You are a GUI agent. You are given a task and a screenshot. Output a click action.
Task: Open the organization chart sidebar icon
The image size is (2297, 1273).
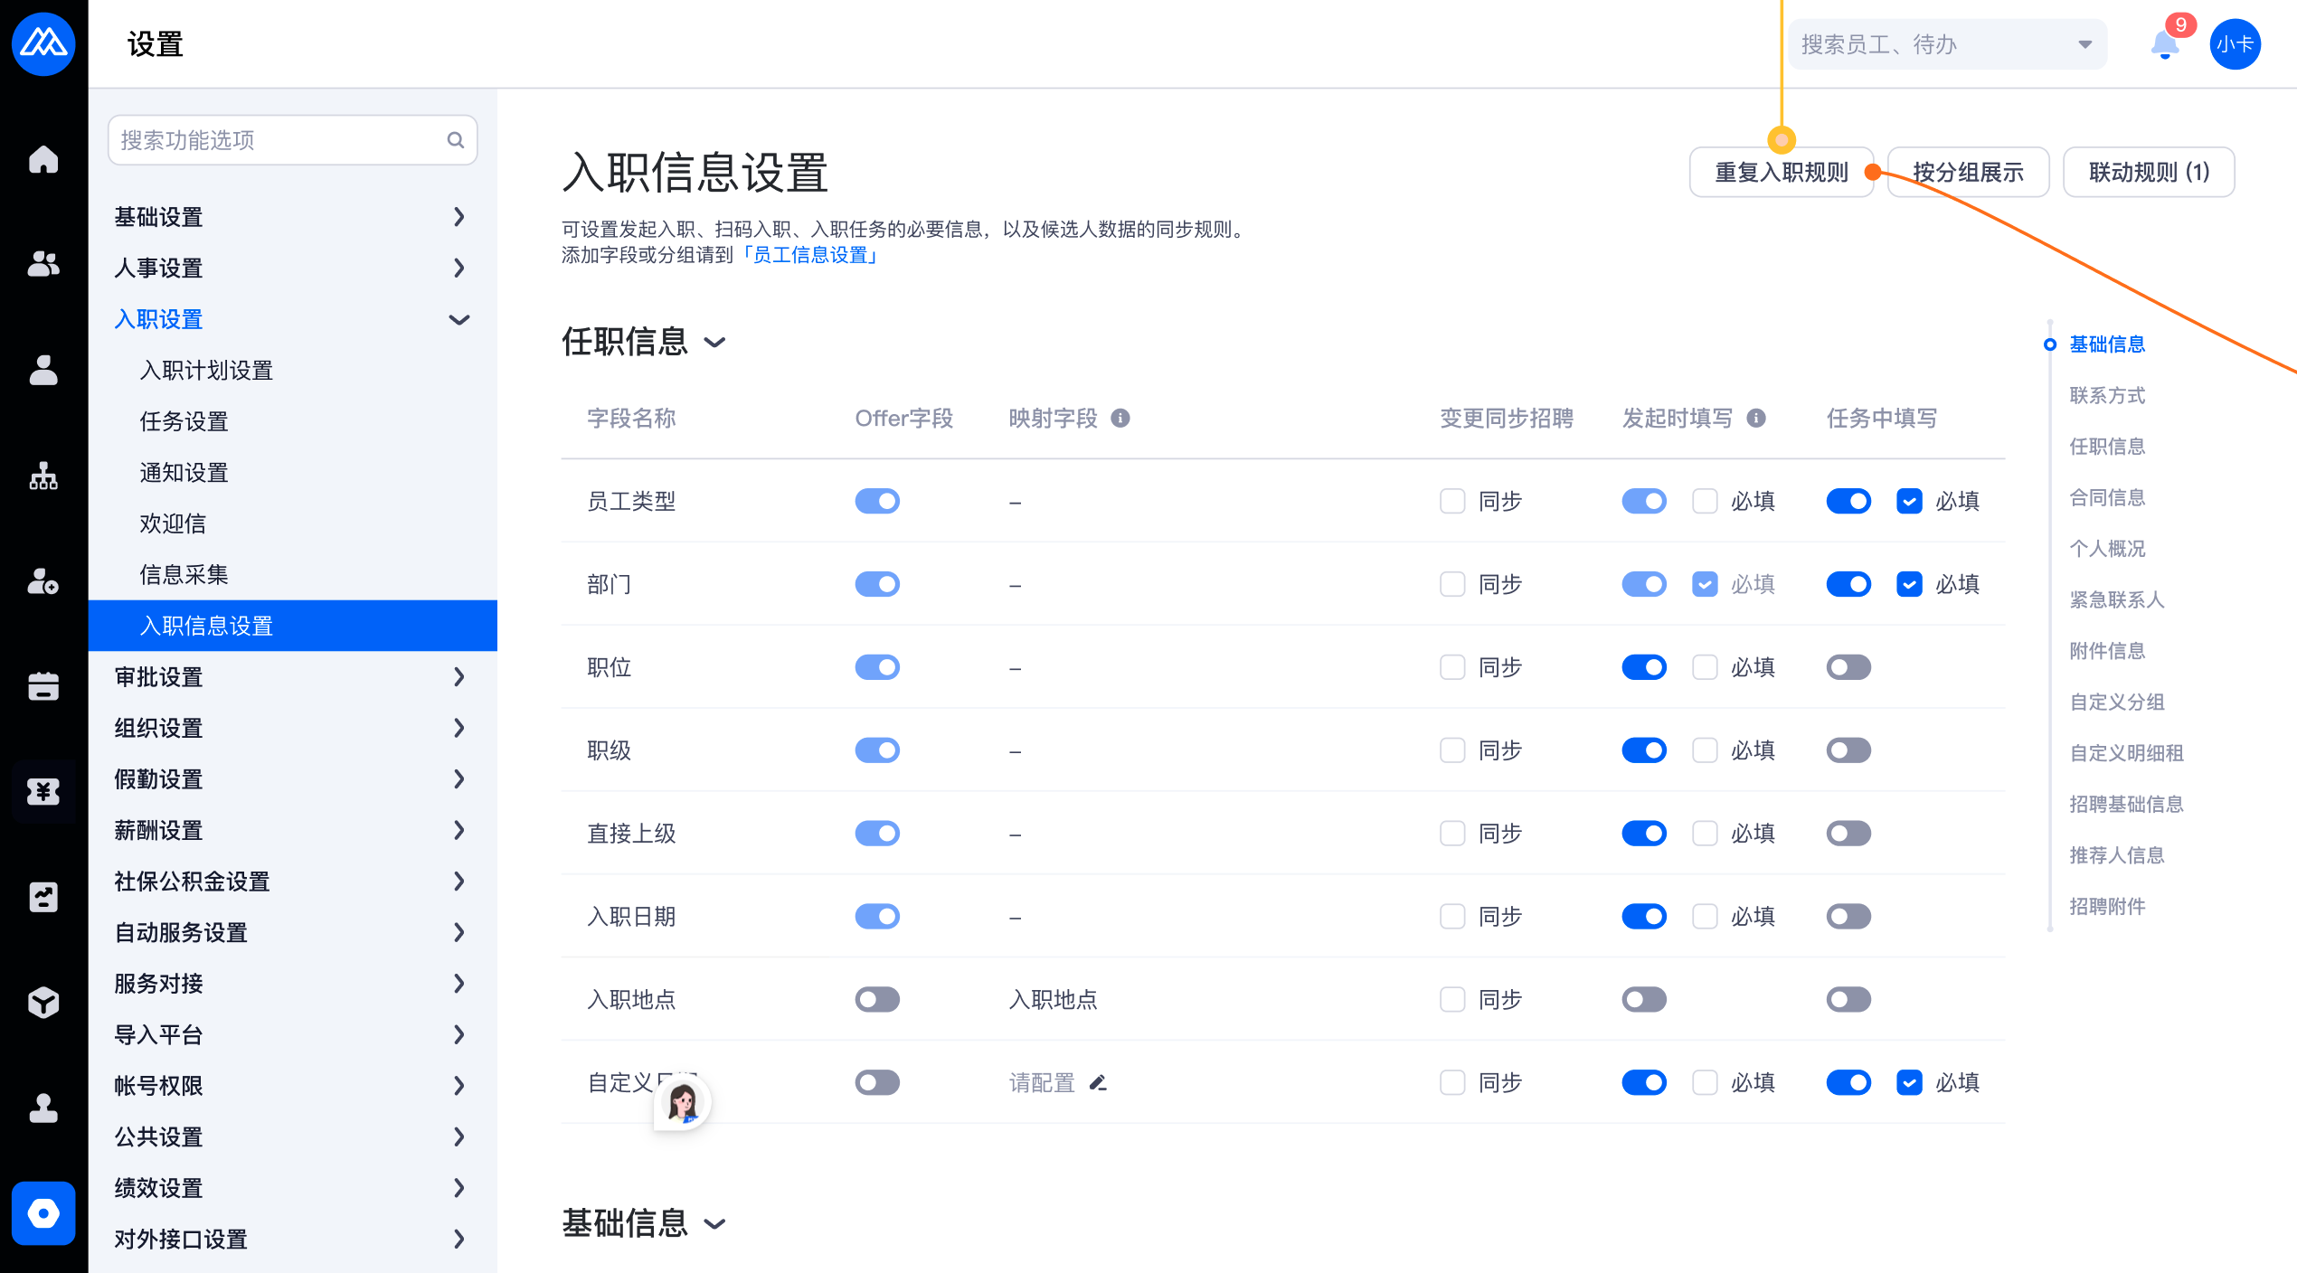[43, 476]
